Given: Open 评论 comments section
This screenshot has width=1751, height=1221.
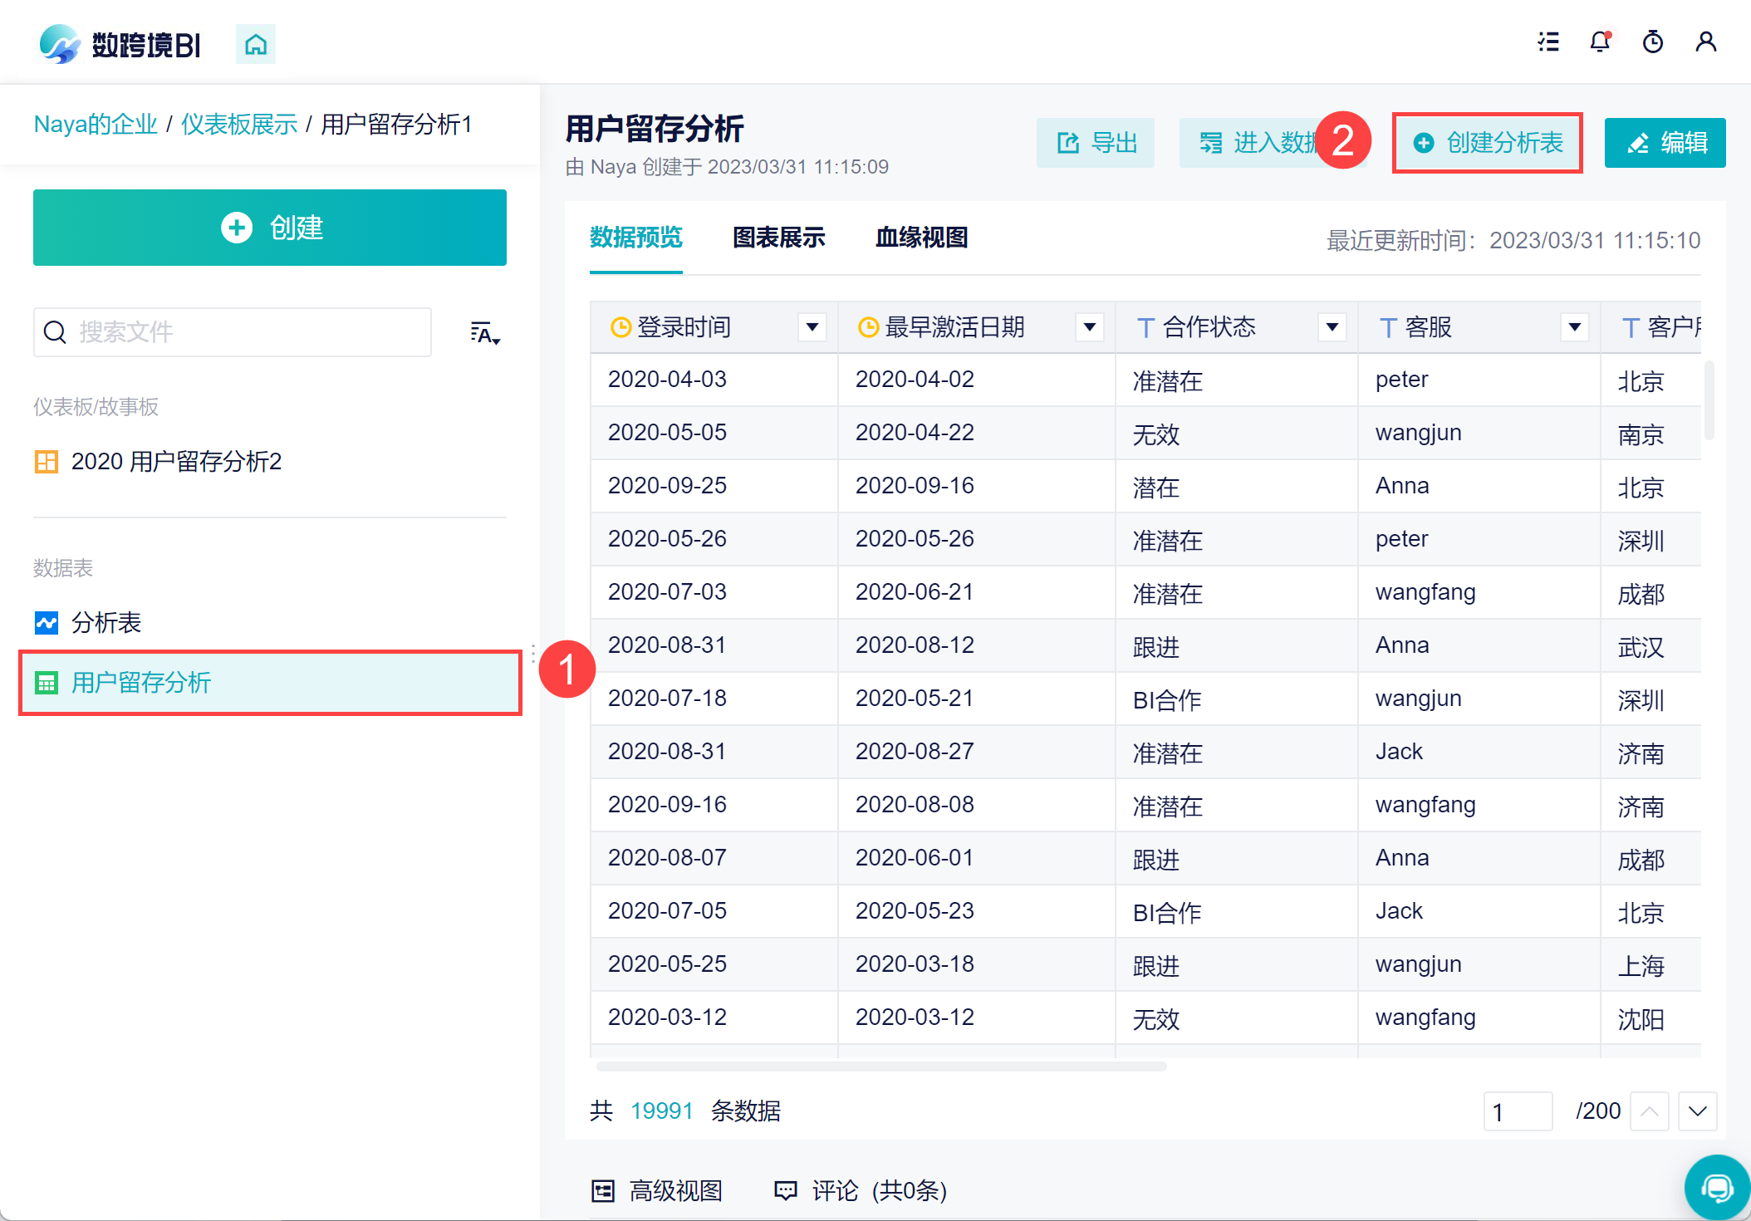Looking at the screenshot, I should [861, 1191].
